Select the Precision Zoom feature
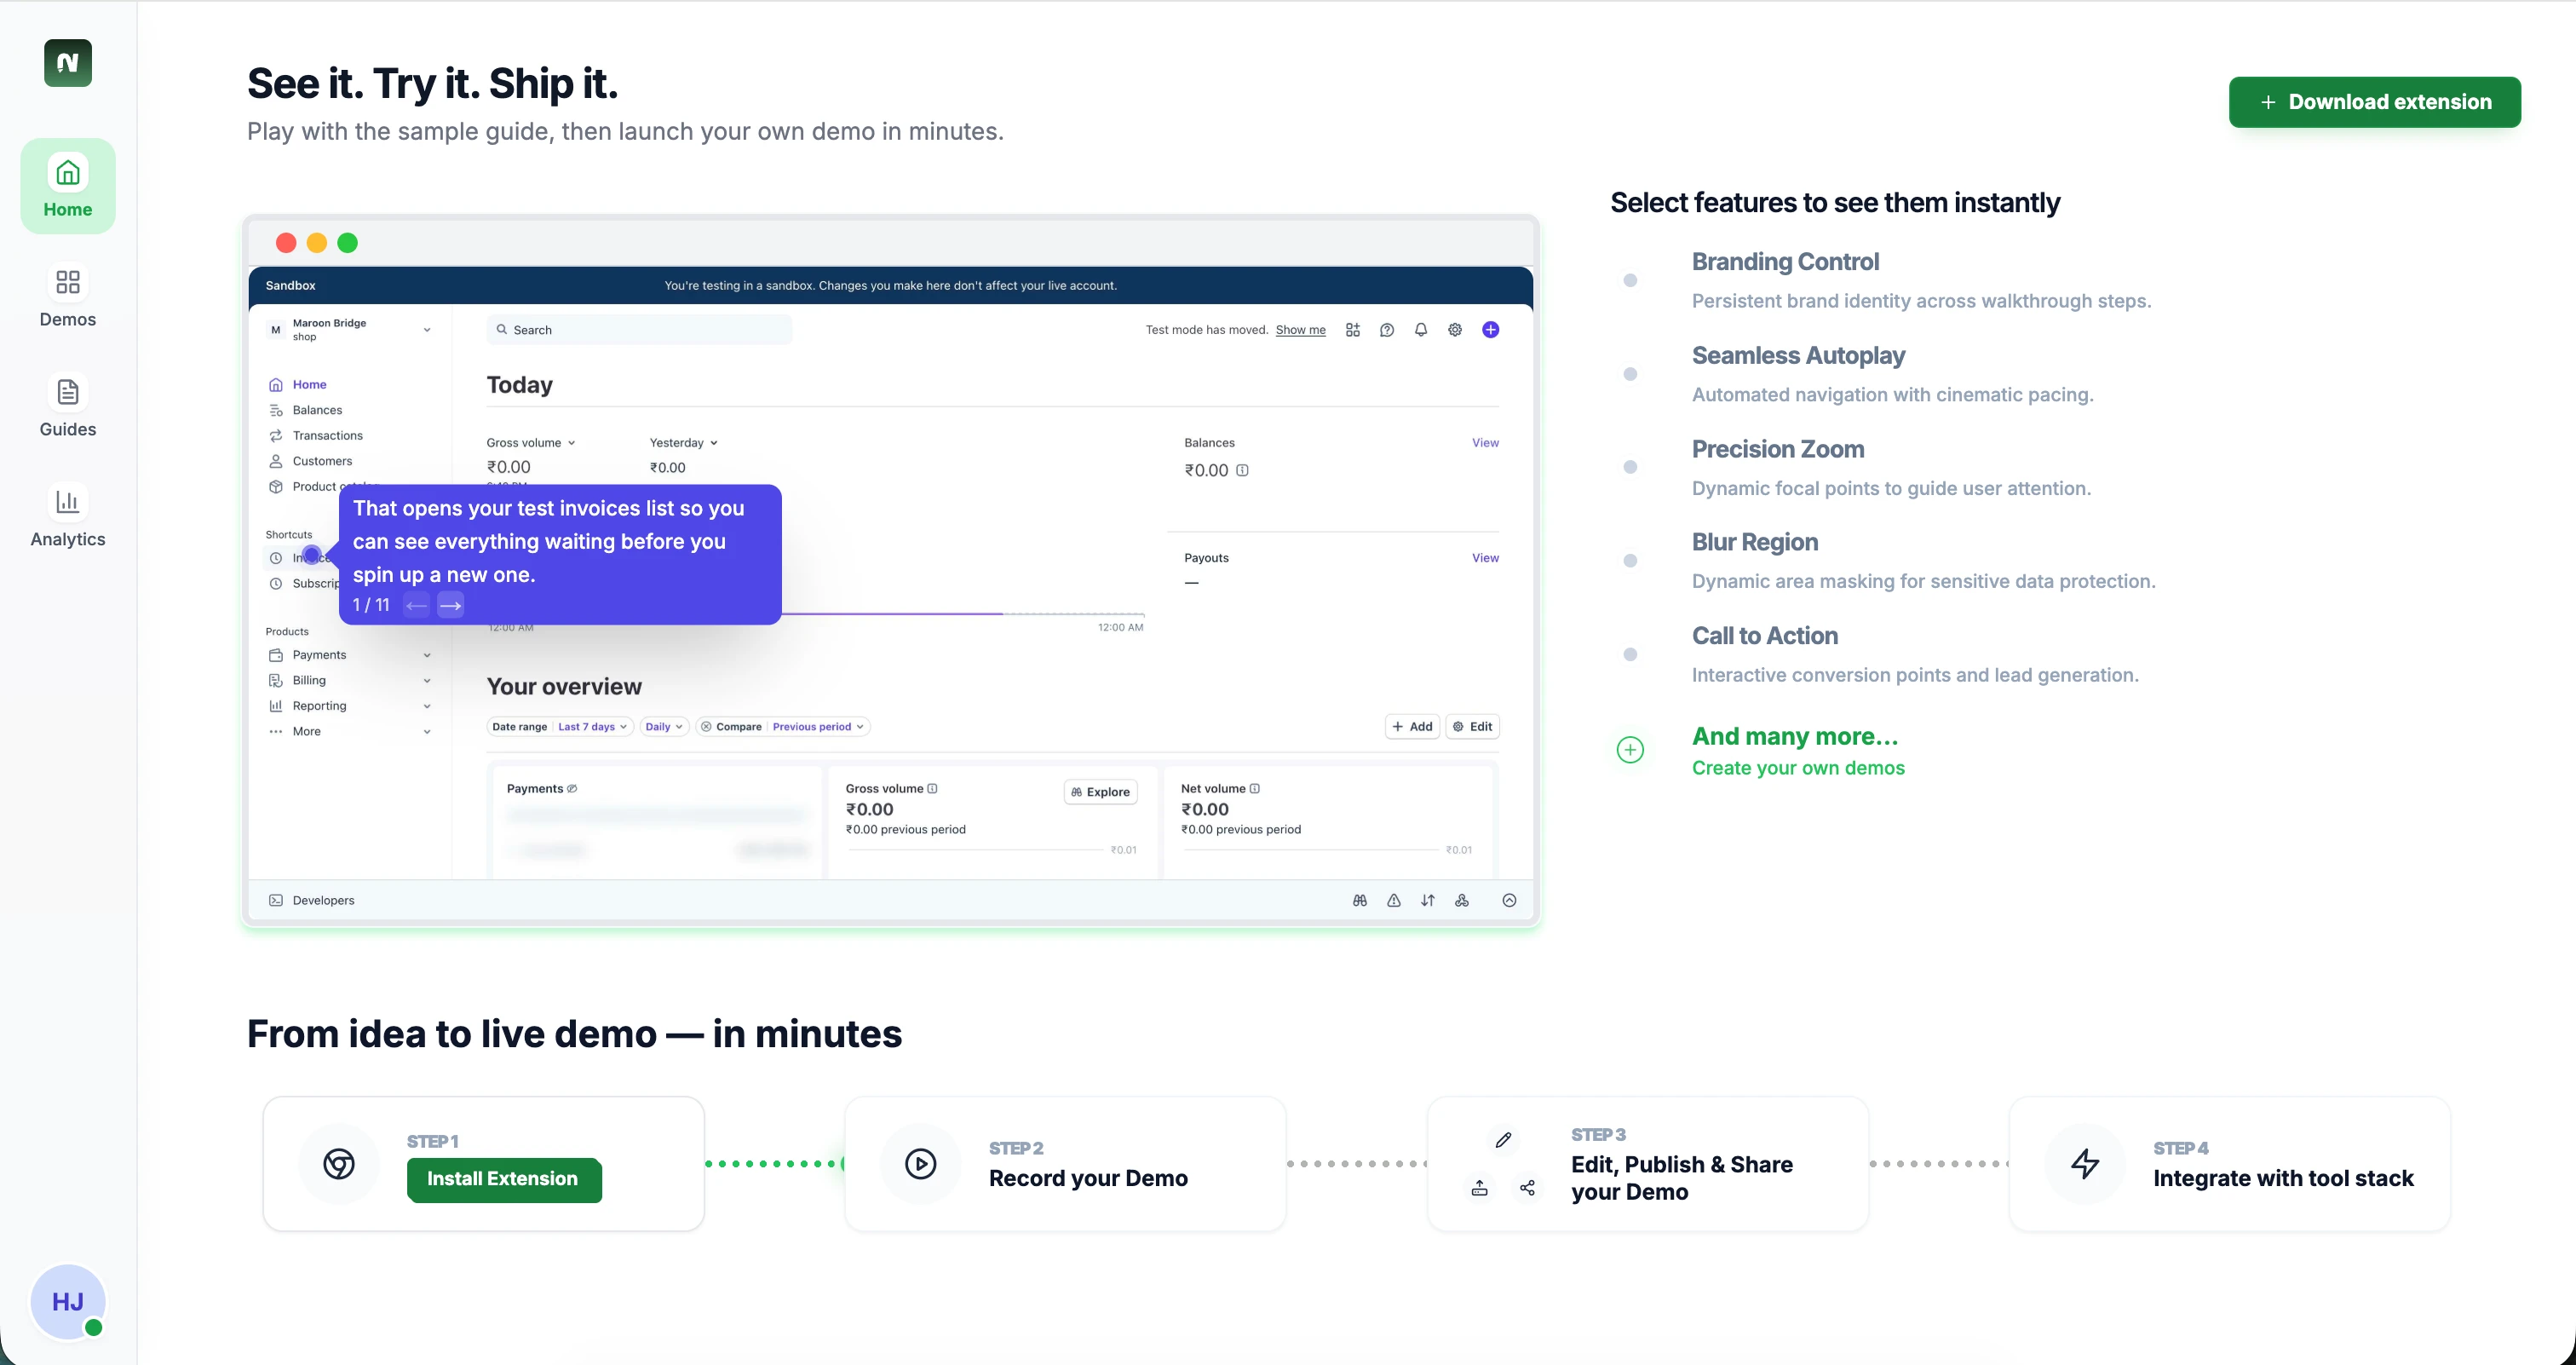The height and width of the screenshot is (1365, 2576). (1777, 449)
